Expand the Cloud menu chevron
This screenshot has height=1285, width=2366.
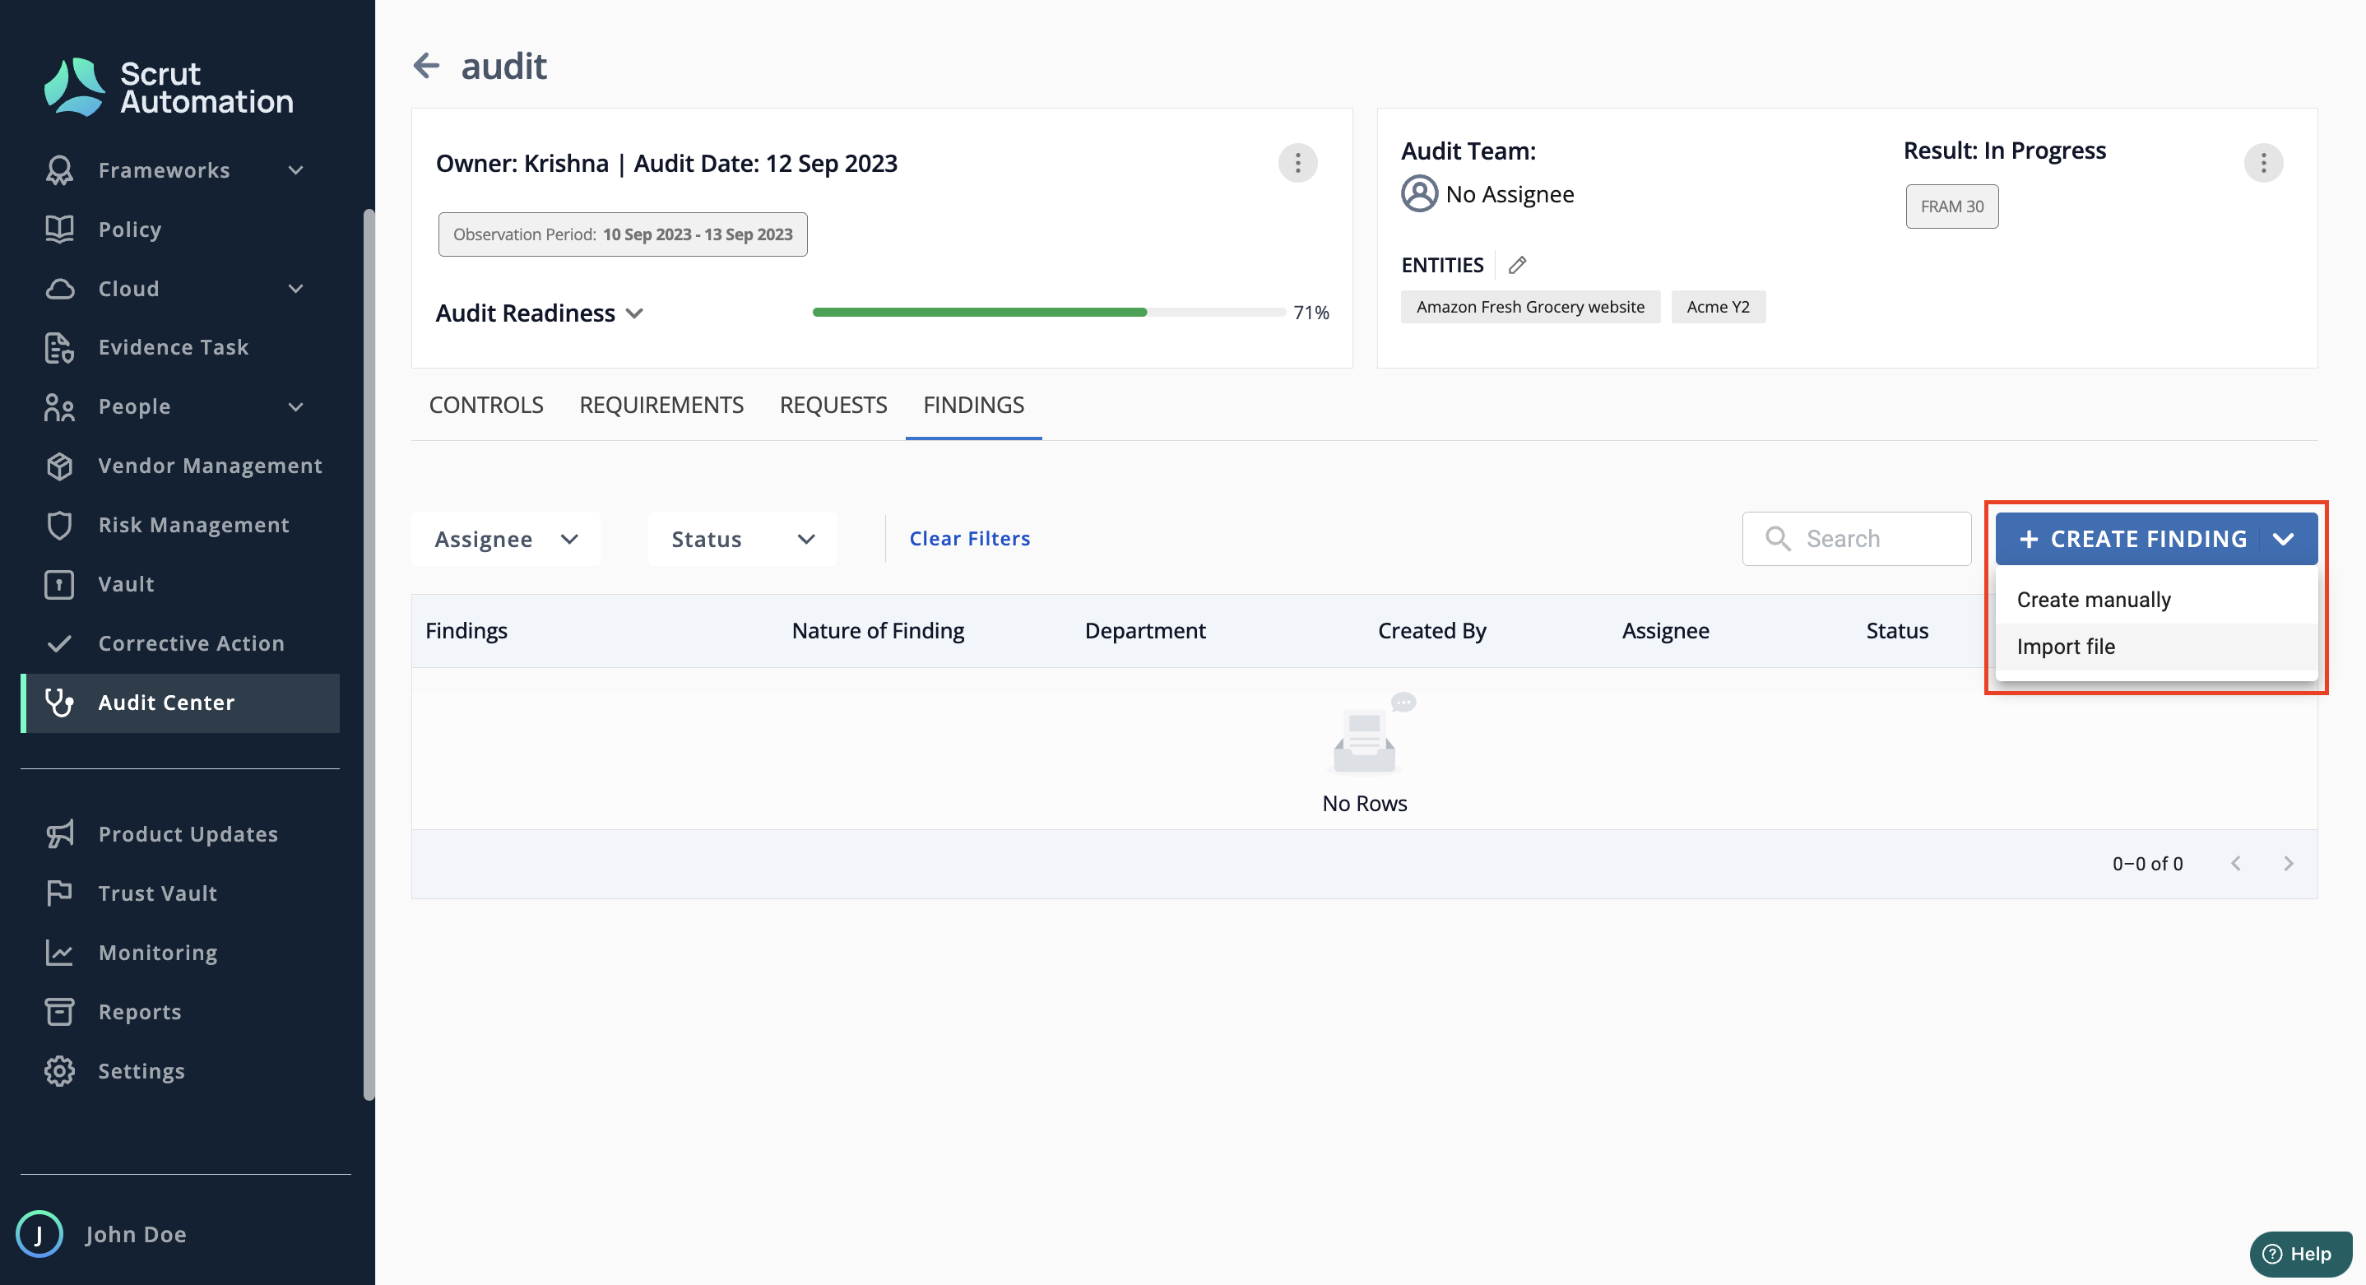tap(296, 289)
